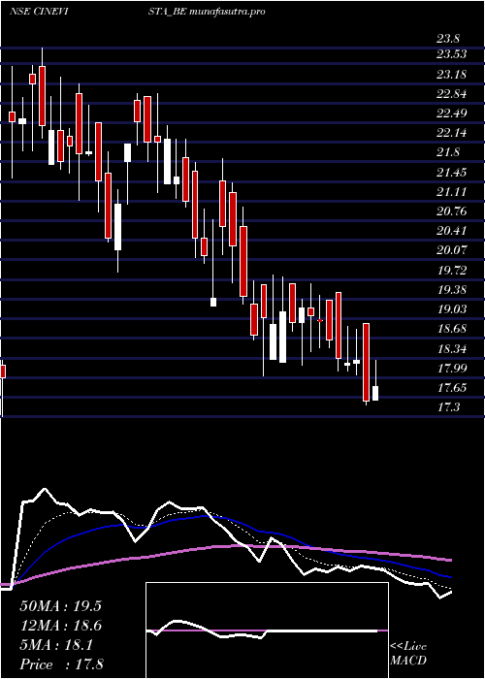This screenshot has height=679, width=485.
Task: Click the STA_BE munafasutra.pro title text
Action: click(x=206, y=12)
